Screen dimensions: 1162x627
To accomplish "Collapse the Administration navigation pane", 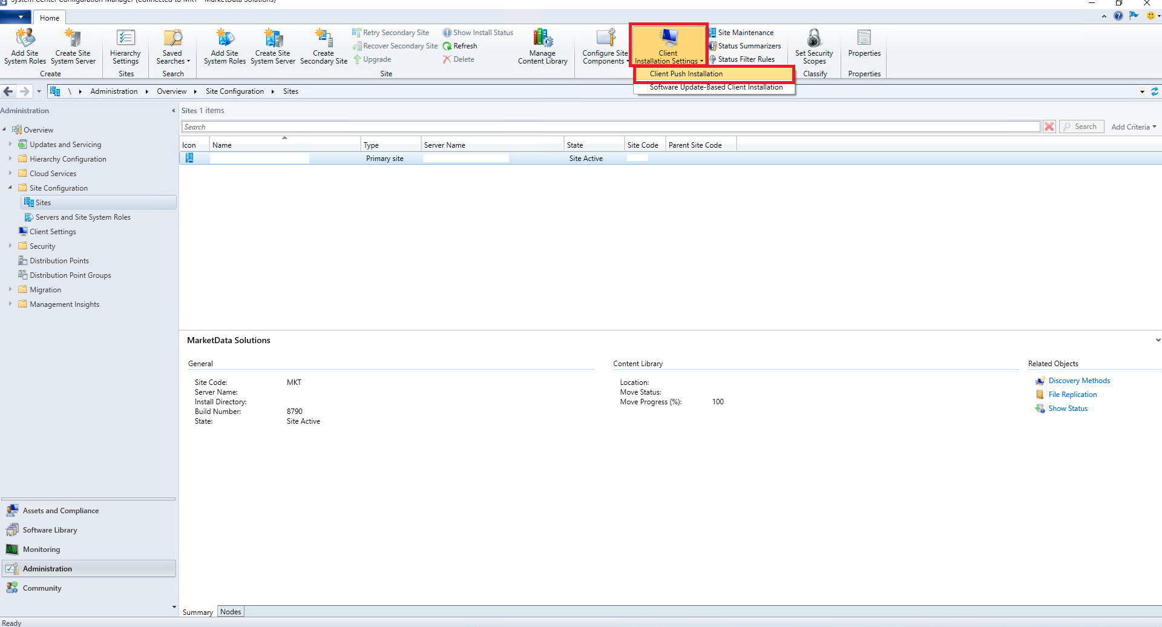I will 174,111.
